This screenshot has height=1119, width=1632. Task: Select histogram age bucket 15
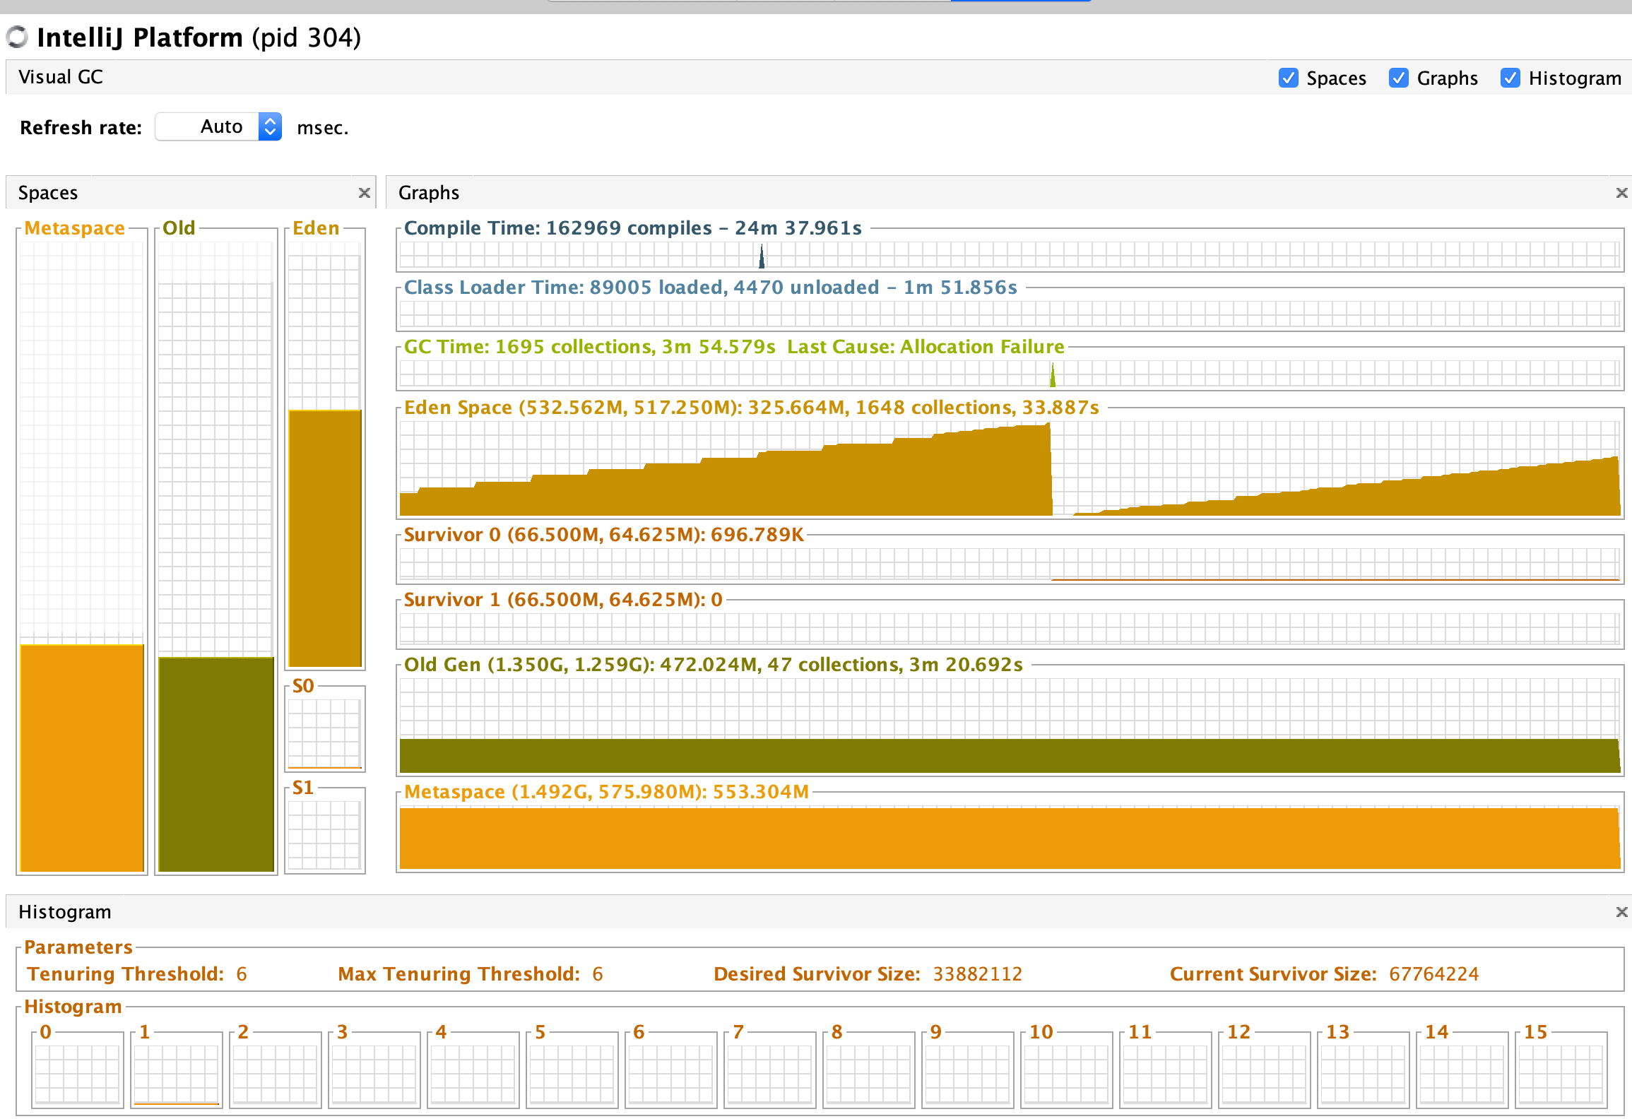click(1561, 1068)
